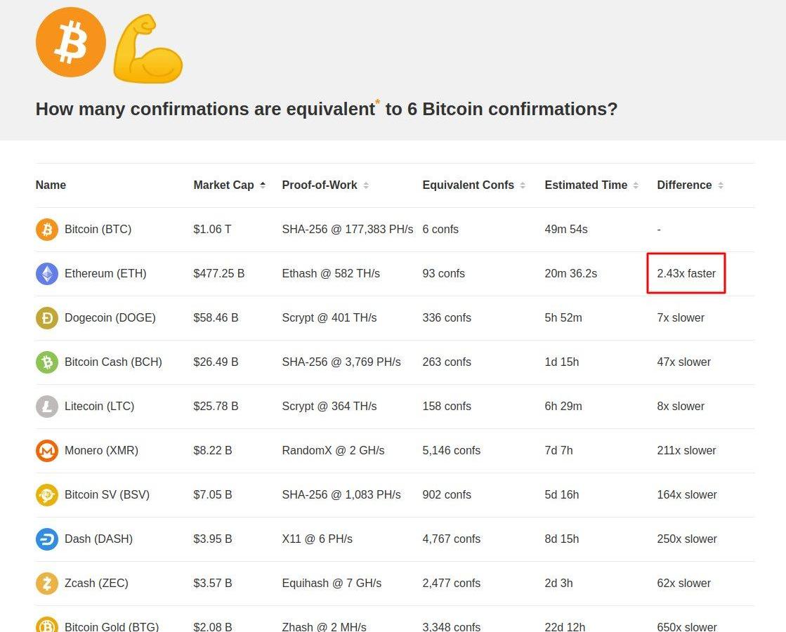Click the Dash coin icon

coord(47,539)
